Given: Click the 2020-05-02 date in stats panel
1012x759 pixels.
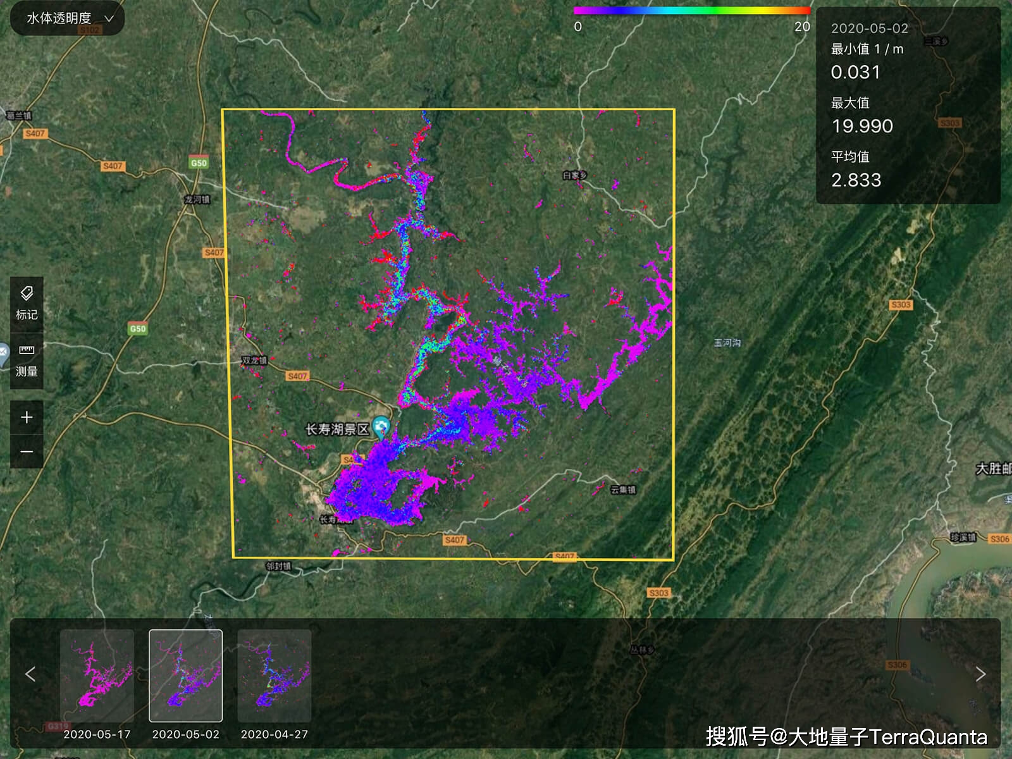Looking at the screenshot, I should tap(869, 28).
